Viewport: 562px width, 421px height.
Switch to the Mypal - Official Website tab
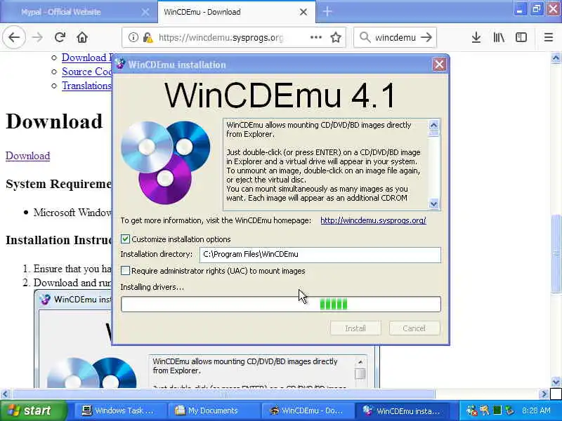(x=79, y=12)
